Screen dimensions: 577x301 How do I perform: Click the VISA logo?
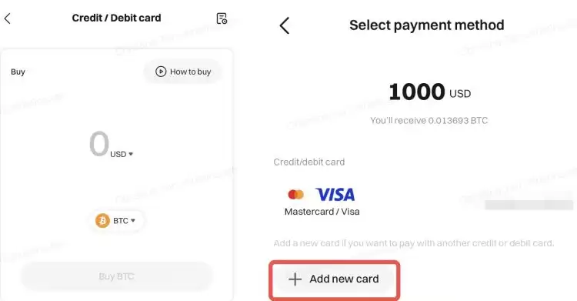[x=335, y=195]
